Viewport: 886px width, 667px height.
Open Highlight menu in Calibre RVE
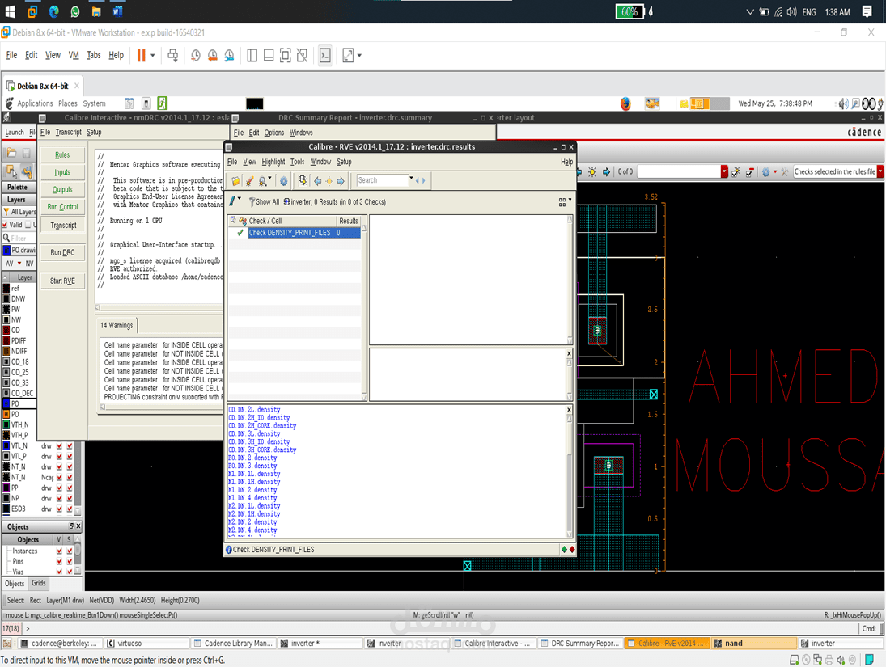[273, 162]
